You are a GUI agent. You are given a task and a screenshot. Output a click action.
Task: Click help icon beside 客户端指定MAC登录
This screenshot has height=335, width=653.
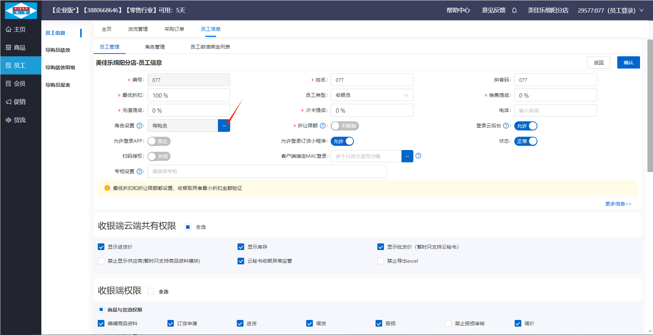418,156
